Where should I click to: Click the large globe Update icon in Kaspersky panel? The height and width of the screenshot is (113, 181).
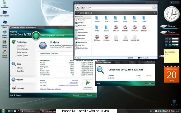point(43,45)
